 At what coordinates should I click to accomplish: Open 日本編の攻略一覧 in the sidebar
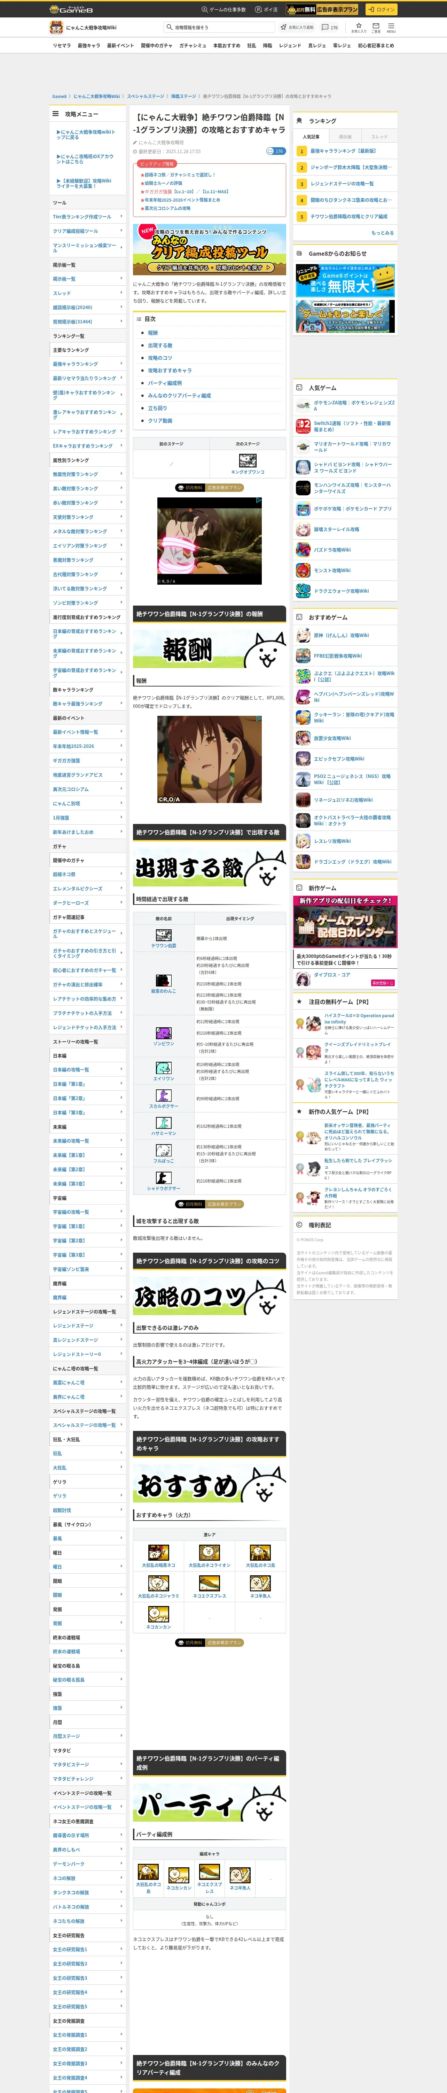point(88,1069)
